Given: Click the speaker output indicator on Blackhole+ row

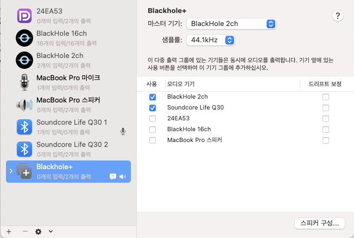Looking at the screenshot, I should click(123, 177).
